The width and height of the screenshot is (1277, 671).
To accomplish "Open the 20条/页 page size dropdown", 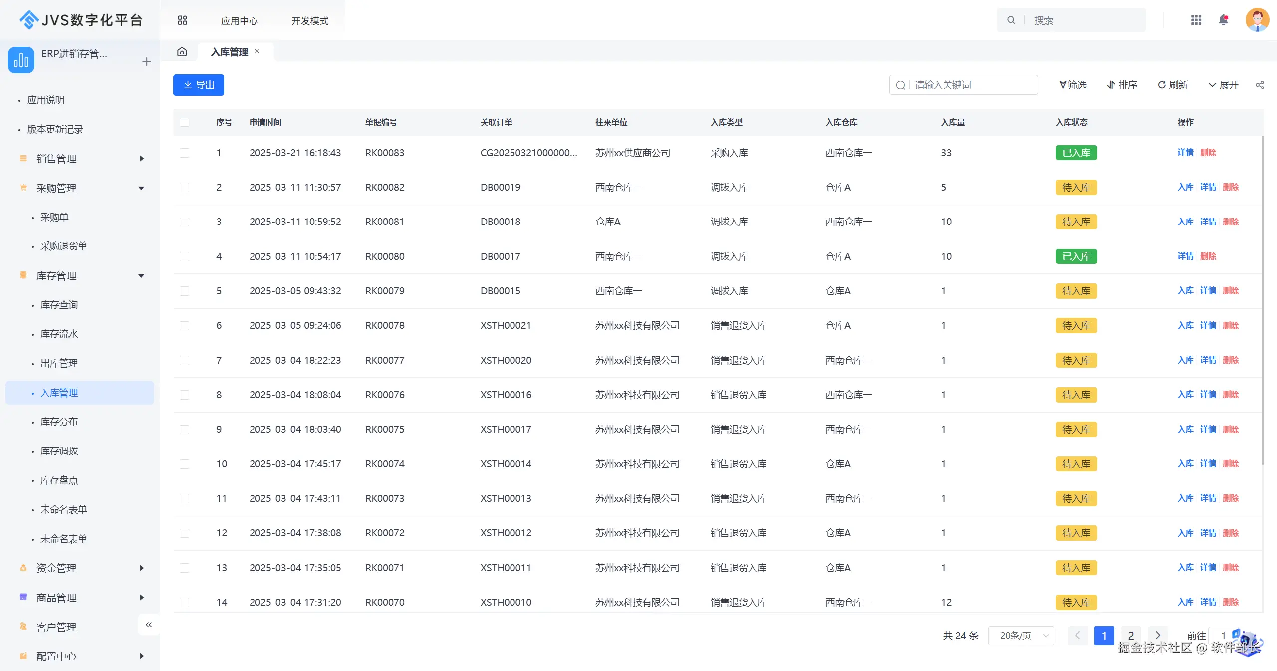I will coord(1021,636).
